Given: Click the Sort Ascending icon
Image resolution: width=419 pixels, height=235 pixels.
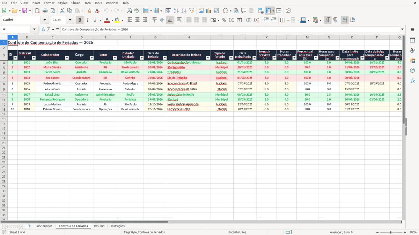Looking at the screenshot, I should coord(176,11).
